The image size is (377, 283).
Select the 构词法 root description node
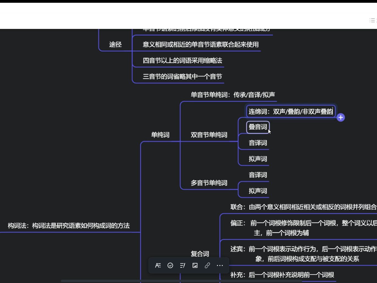tap(69, 225)
